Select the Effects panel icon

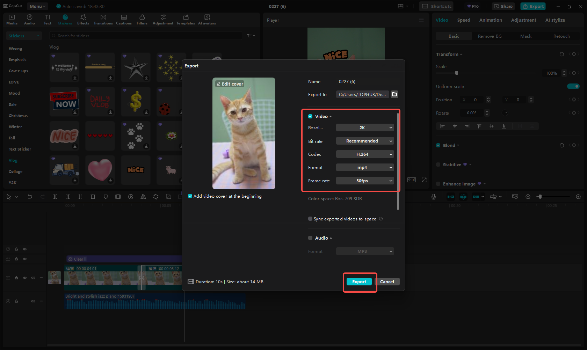[x=83, y=19]
